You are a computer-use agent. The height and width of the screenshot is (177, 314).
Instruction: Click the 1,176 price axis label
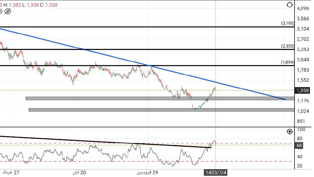coord(303,101)
